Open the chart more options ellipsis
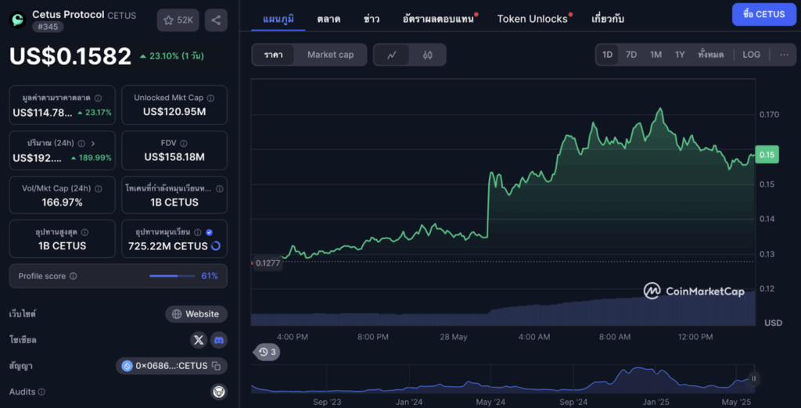The height and width of the screenshot is (408, 801). (784, 55)
